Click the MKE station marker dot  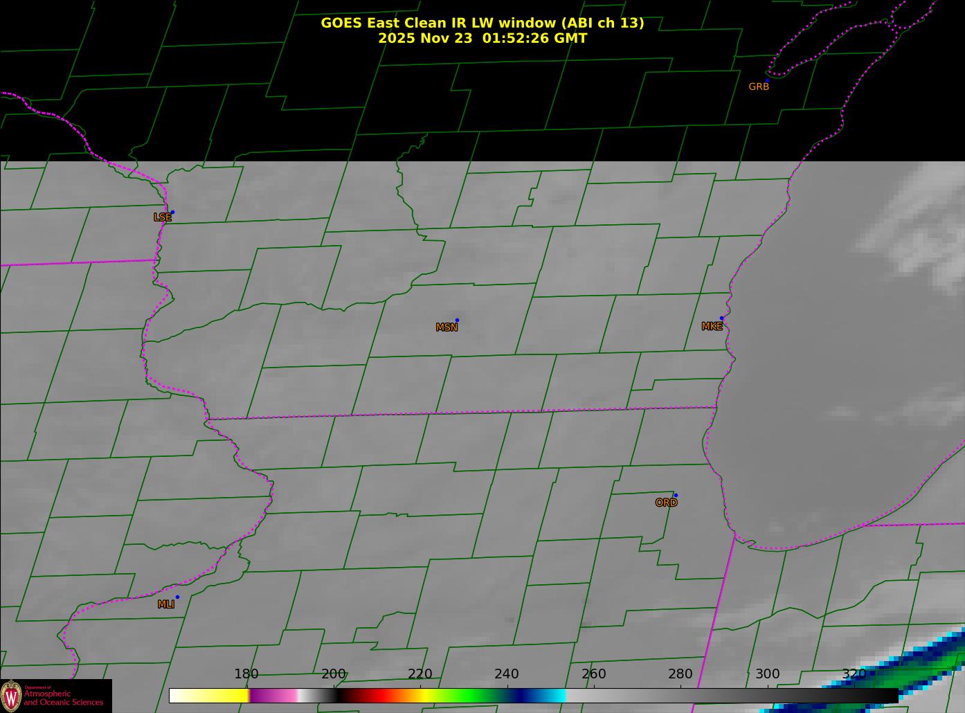(721, 318)
